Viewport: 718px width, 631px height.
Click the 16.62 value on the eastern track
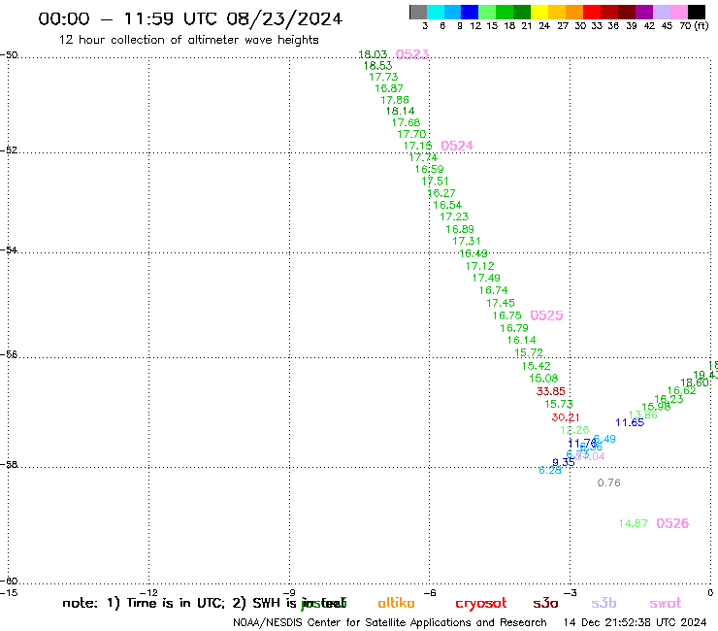coord(681,391)
